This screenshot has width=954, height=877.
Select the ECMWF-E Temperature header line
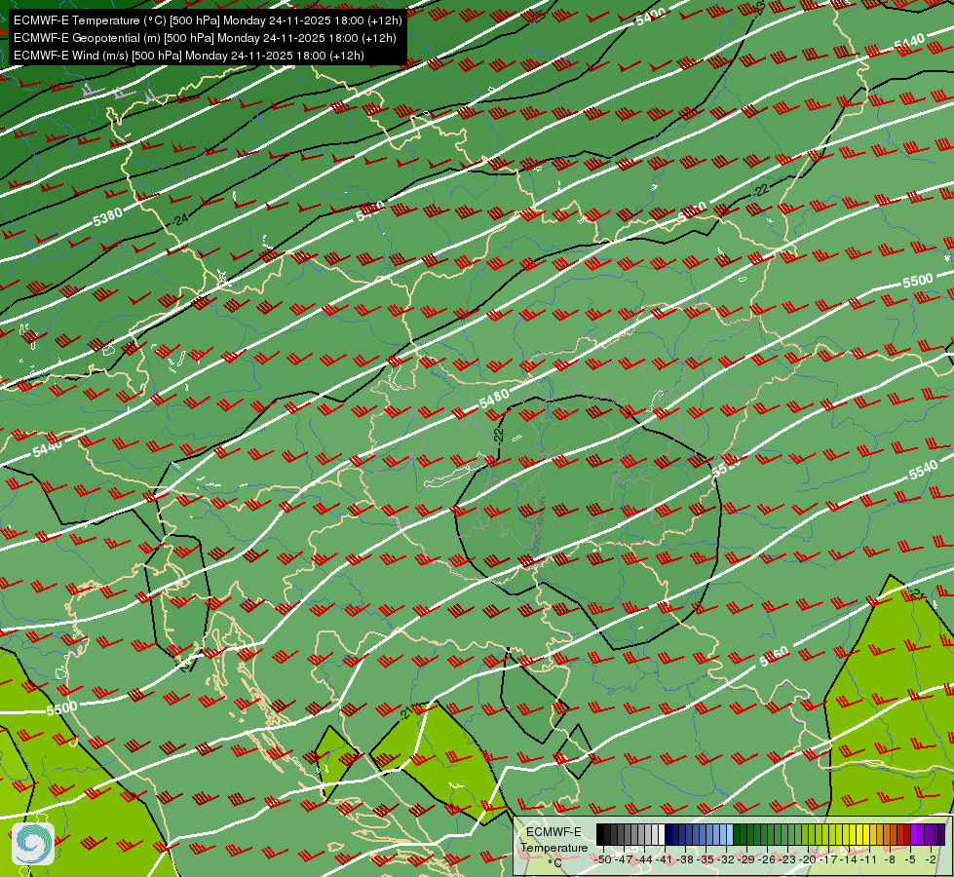coord(208,20)
